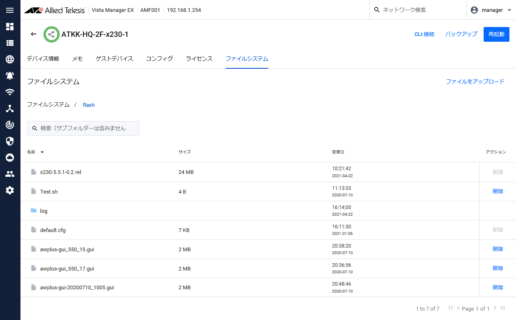The image size is (516, 320).
Task: Open the hamburger menu in sidebar
Action: point(10,10)
